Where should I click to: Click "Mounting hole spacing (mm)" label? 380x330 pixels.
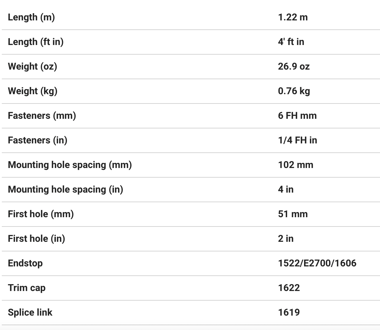[x=70, y=165]
